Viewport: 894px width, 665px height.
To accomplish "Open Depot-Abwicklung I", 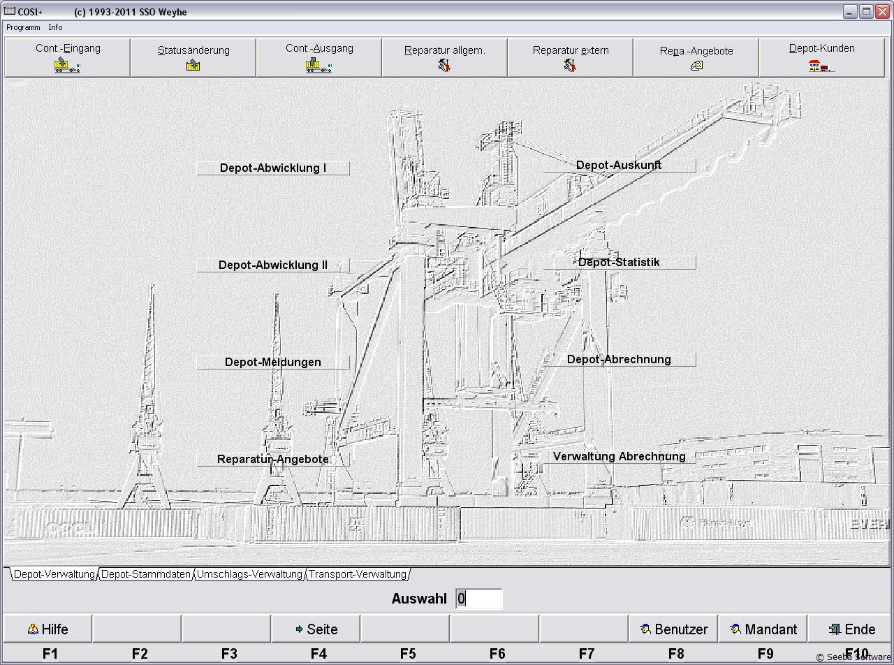I will coord(273,168).
